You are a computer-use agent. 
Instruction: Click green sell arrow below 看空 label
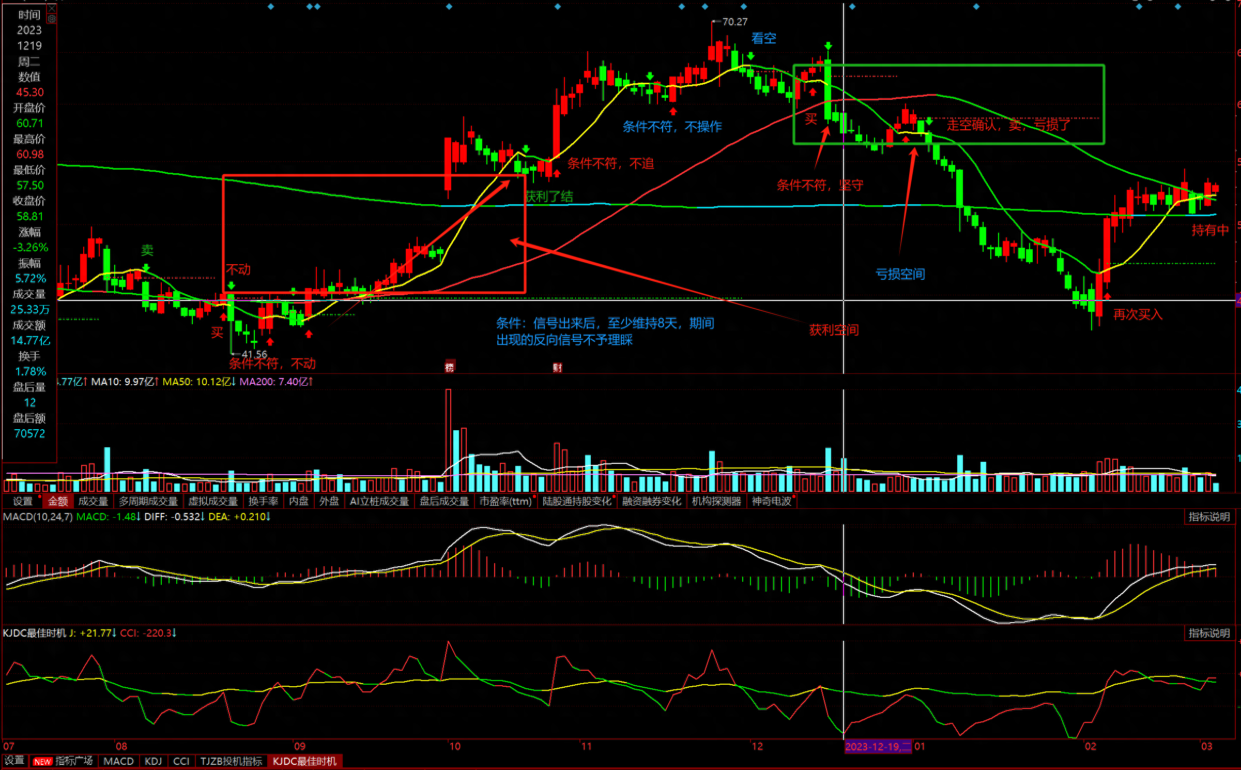pos(750,56)
